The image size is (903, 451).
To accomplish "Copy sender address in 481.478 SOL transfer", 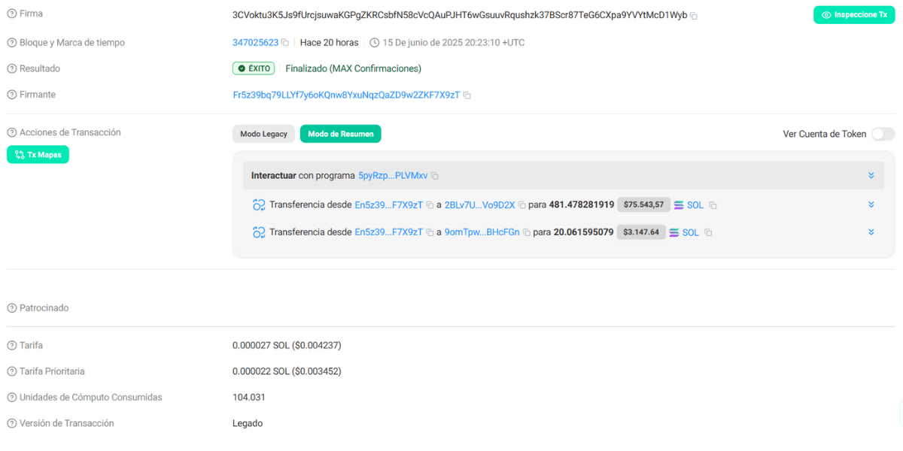I will pyautogui.click(x=430, y=205).
